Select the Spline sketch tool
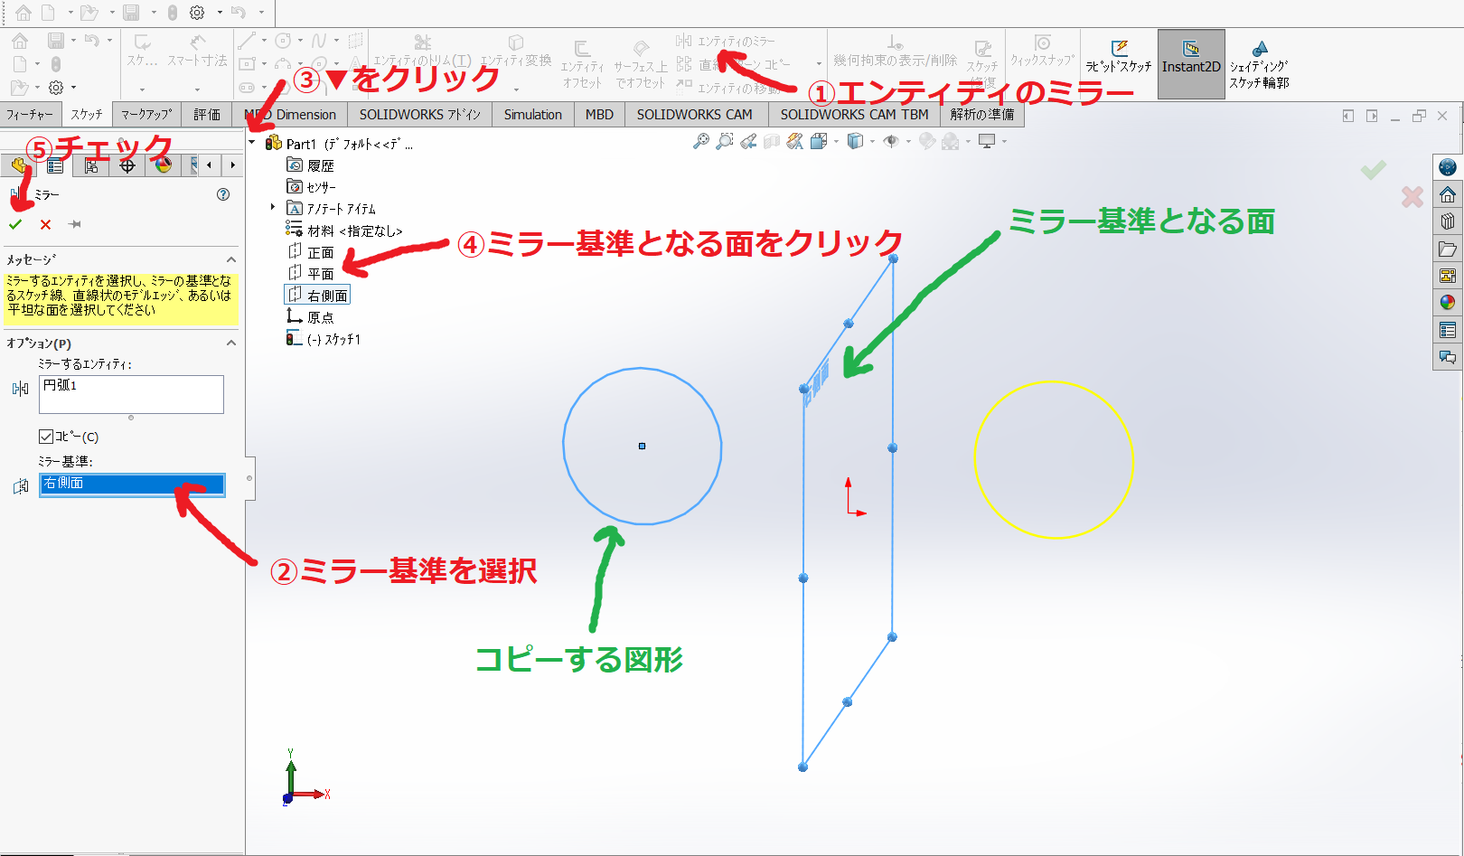 [x=319, y=41]
